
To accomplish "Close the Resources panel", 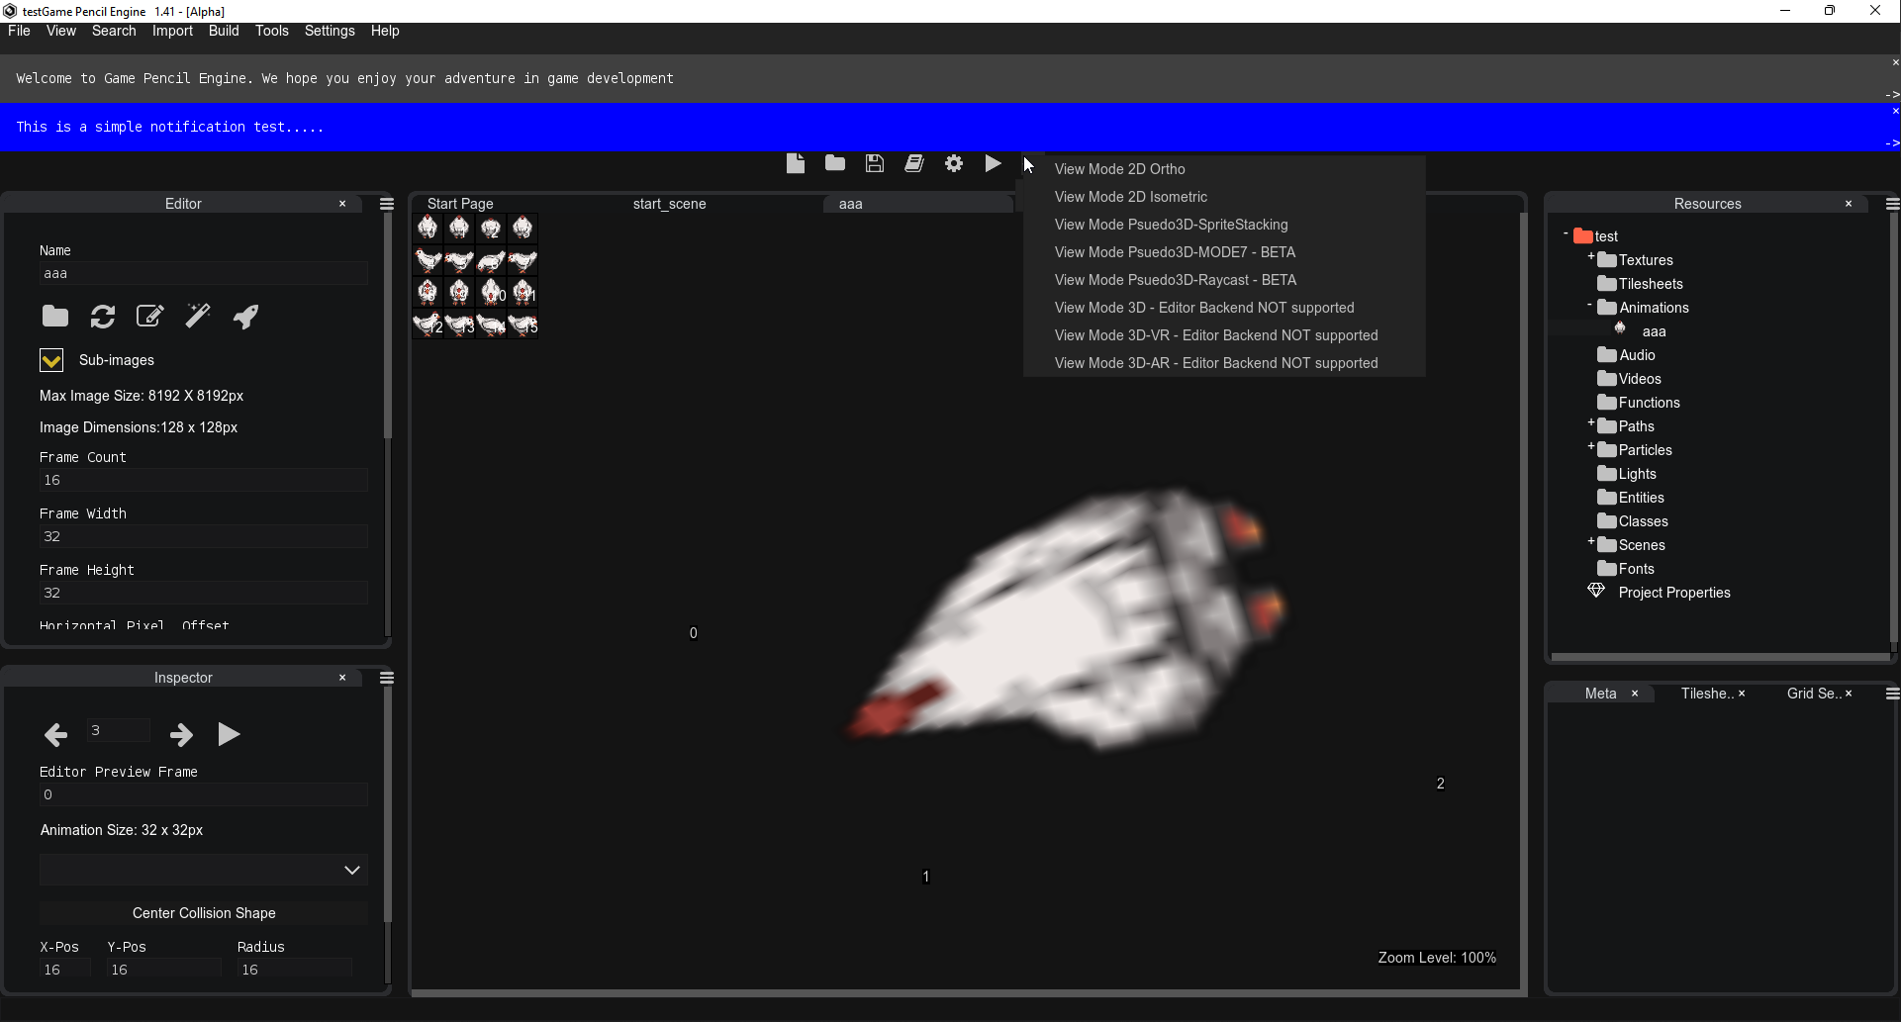I will coord(1849,204).
